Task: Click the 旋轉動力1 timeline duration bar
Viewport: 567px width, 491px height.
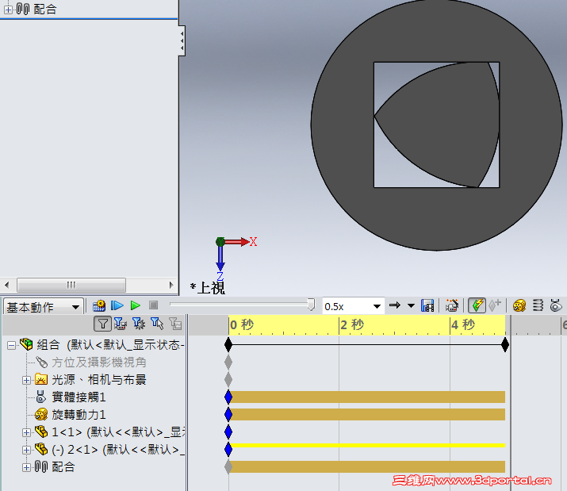Action: [367, 415]
